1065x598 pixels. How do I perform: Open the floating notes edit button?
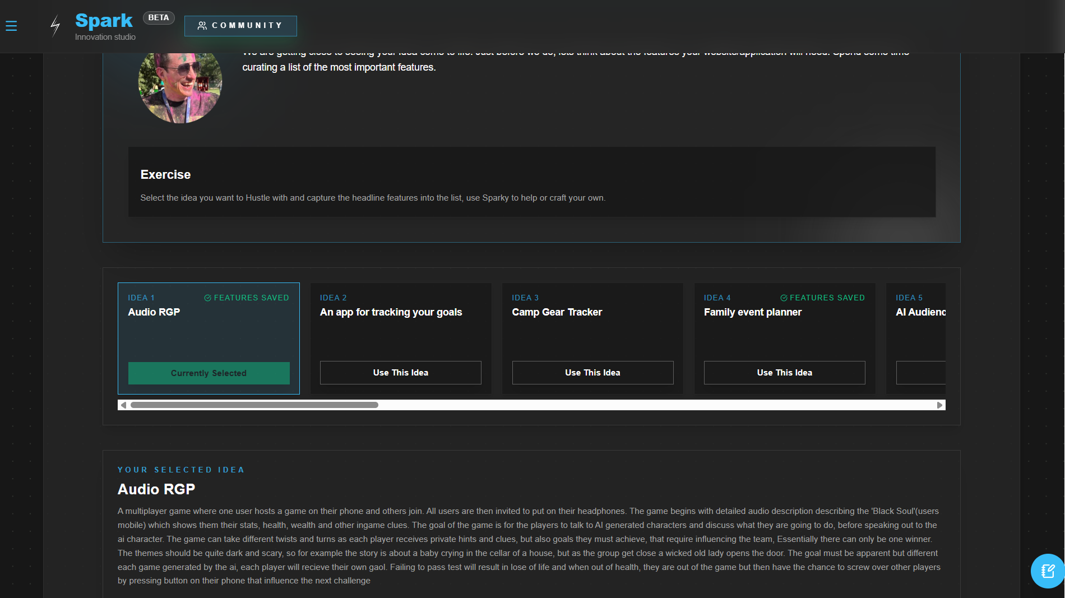pyautogui.click(x=1048, y=571)
